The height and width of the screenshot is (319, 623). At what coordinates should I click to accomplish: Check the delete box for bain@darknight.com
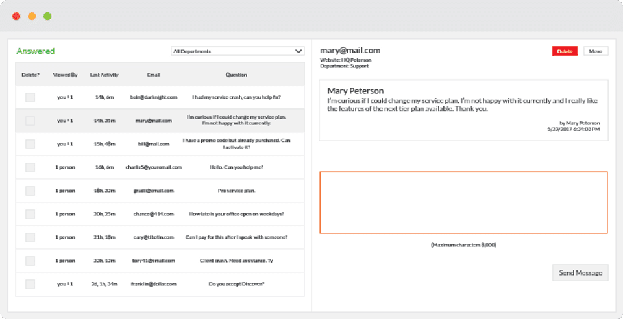30,97
